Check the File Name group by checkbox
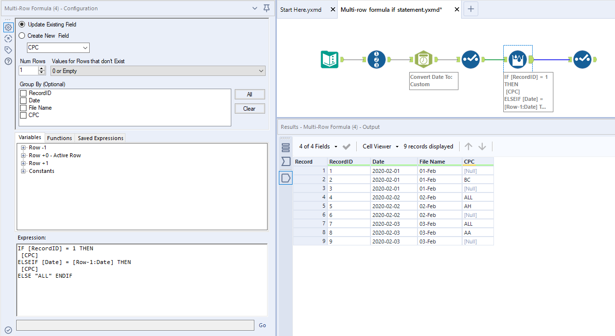Screen dimensions: 615x336 (24, 108)
